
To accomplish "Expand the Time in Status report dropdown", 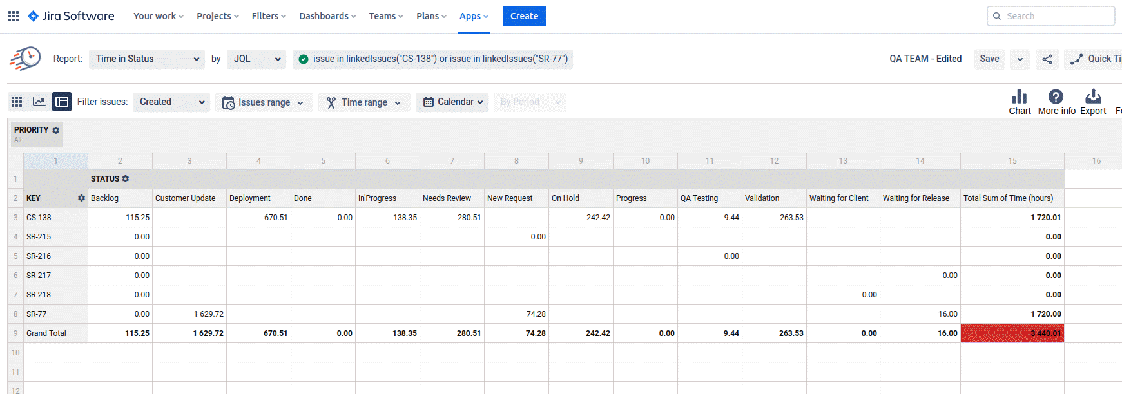I will 147,59.
